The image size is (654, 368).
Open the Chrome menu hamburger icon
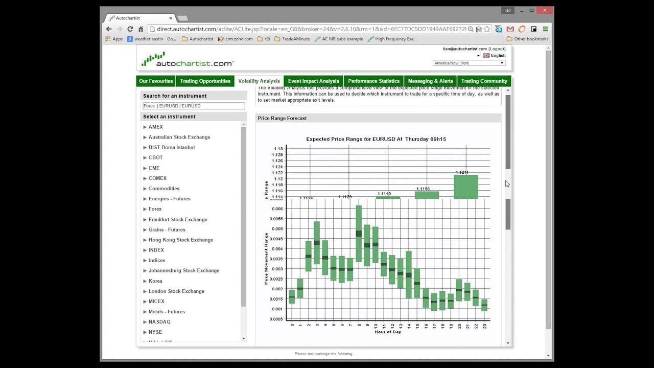(x=545, y=29)
